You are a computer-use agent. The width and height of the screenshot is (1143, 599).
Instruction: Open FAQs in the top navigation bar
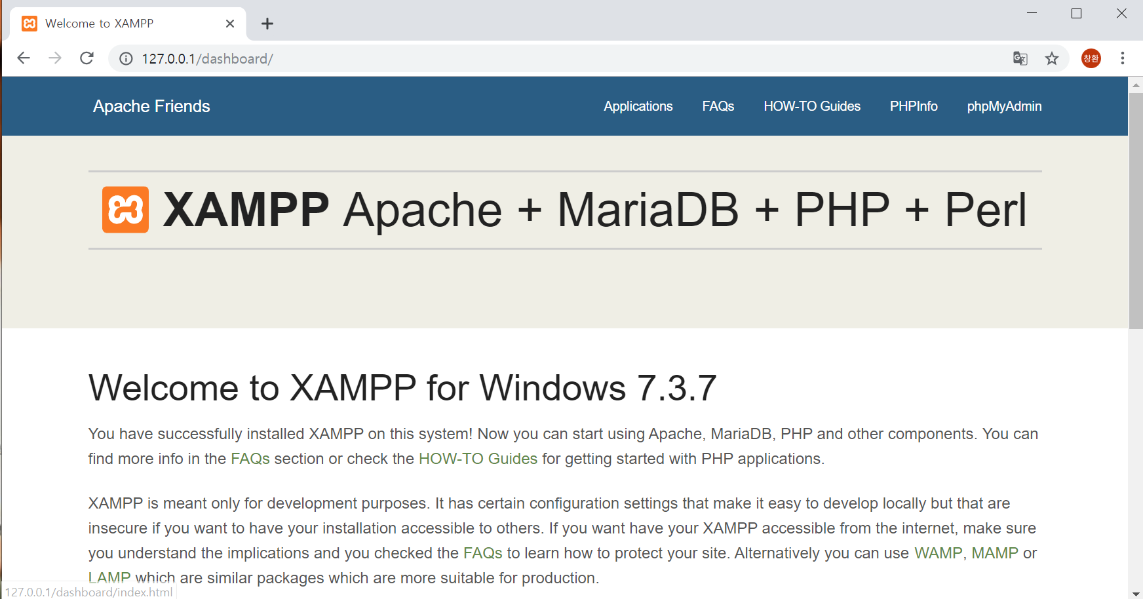click(718, 106)
